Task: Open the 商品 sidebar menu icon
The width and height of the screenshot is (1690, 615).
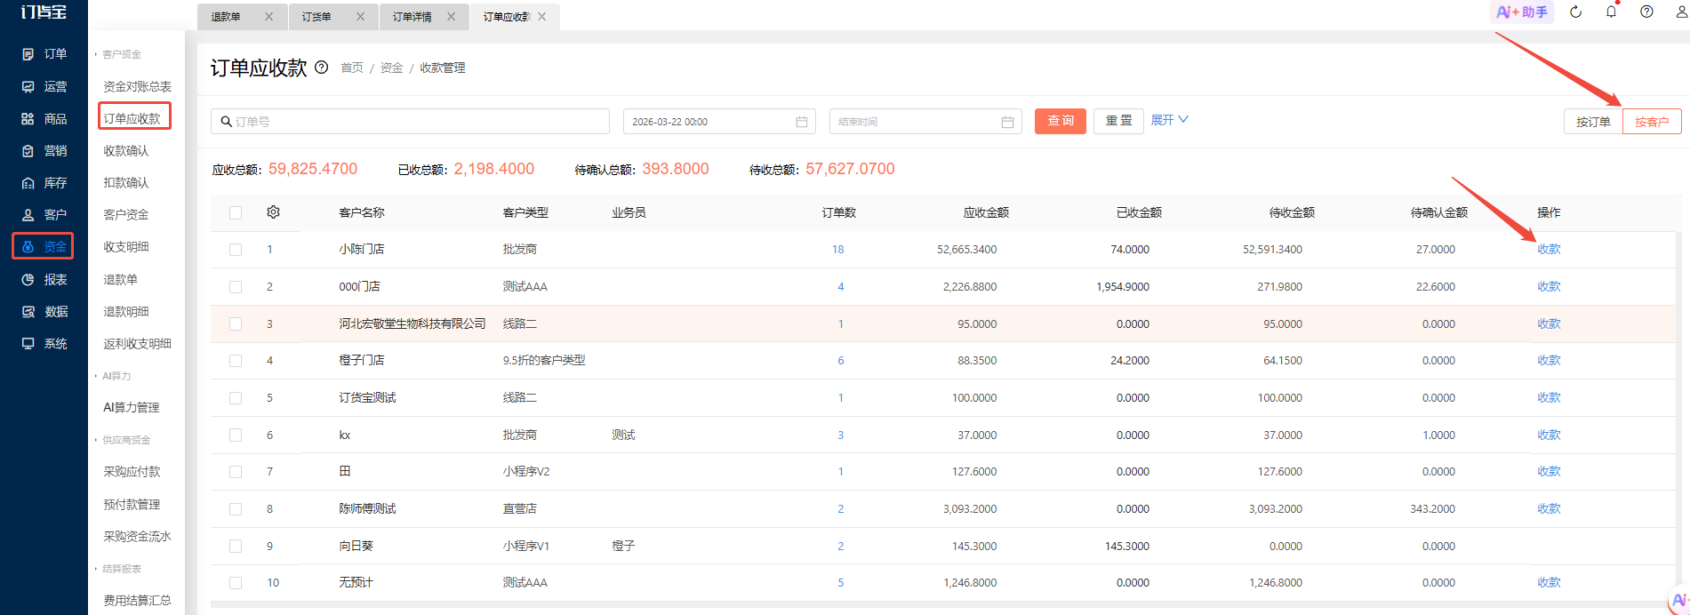Action: [x=28, y=118]
